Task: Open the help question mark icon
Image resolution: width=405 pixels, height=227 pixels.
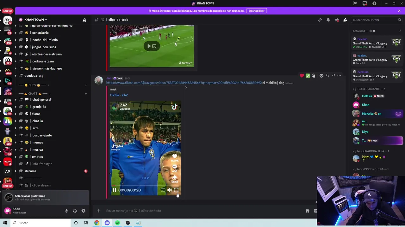Action: click(374, 3)
